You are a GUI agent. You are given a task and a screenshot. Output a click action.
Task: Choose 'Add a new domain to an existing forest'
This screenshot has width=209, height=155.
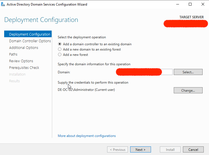pyautogui.click(x=60, y=49)
